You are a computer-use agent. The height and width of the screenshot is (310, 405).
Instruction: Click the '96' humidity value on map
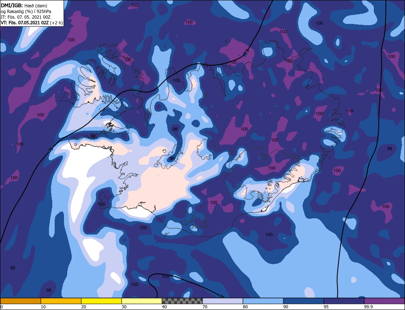[172, 158]
